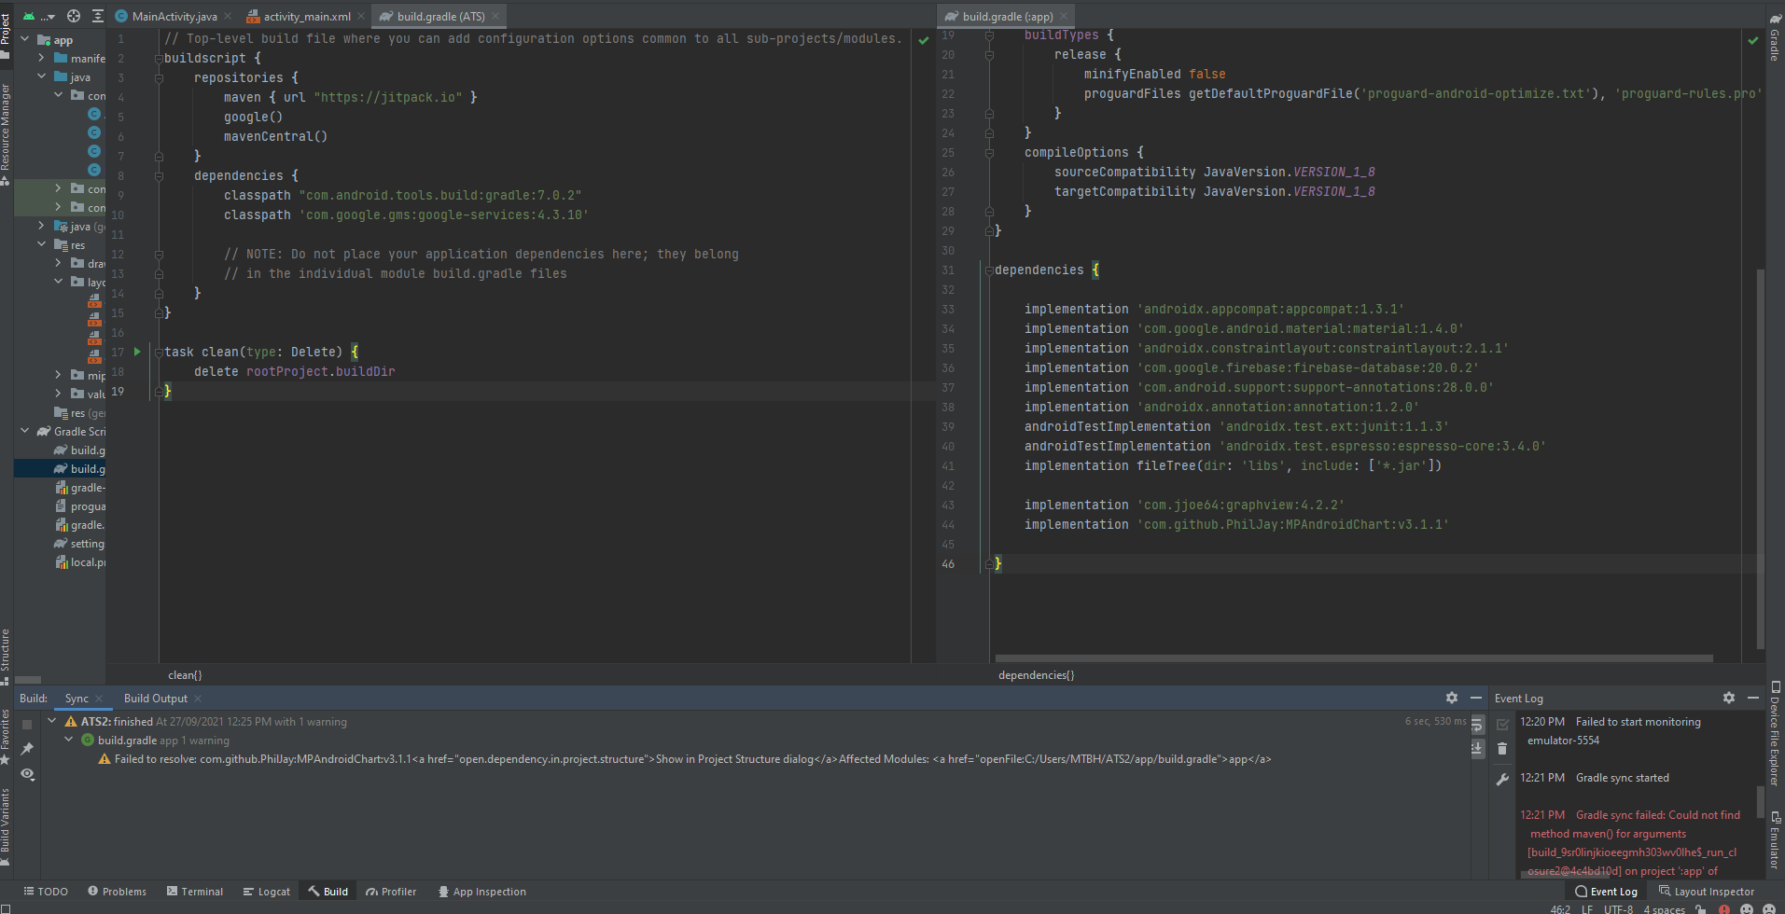Open the Build Output tab
The image size is (1785, 914).
156,698
